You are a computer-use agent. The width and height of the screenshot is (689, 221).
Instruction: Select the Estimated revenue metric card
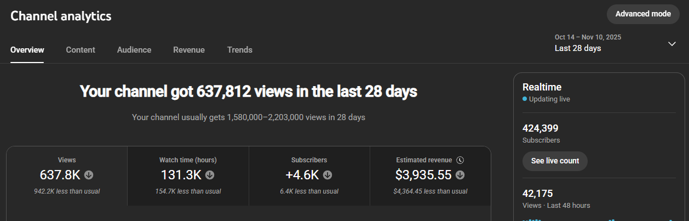click(430, 176)
